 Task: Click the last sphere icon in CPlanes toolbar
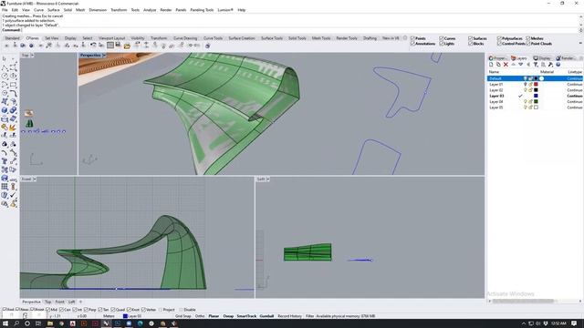coord(207,46)
